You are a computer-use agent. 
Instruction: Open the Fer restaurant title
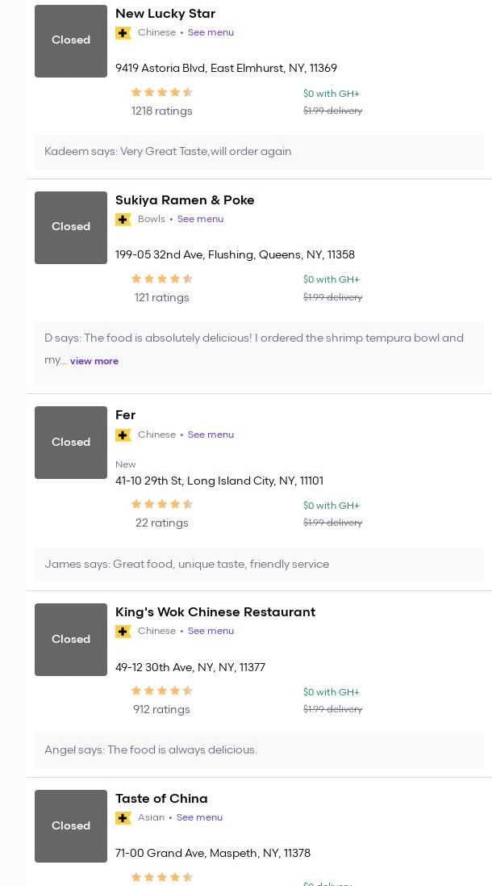[125, 415]
